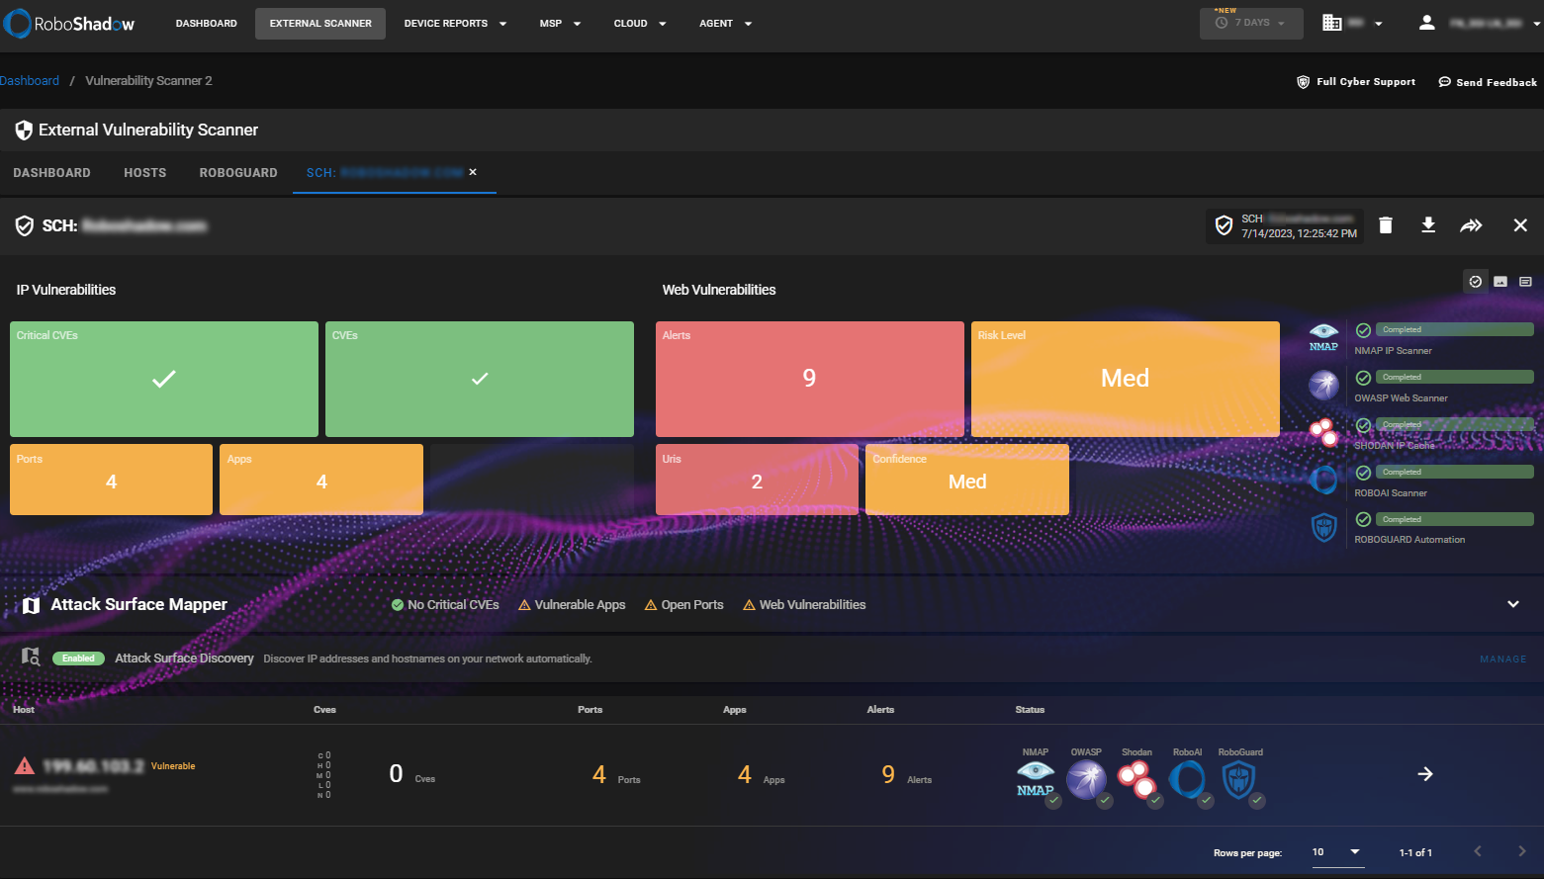Screen dimensions: 1544x879
Task: Click the OWASP Web Scanner icon
Action: 1323,386
